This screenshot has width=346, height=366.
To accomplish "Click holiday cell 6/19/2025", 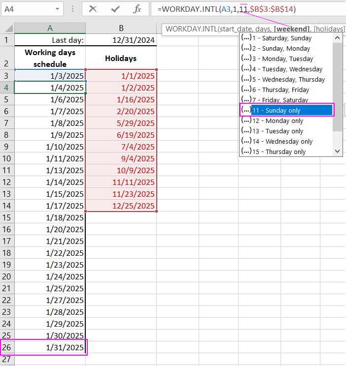I will pyautogui.click(x=121, y=135).
